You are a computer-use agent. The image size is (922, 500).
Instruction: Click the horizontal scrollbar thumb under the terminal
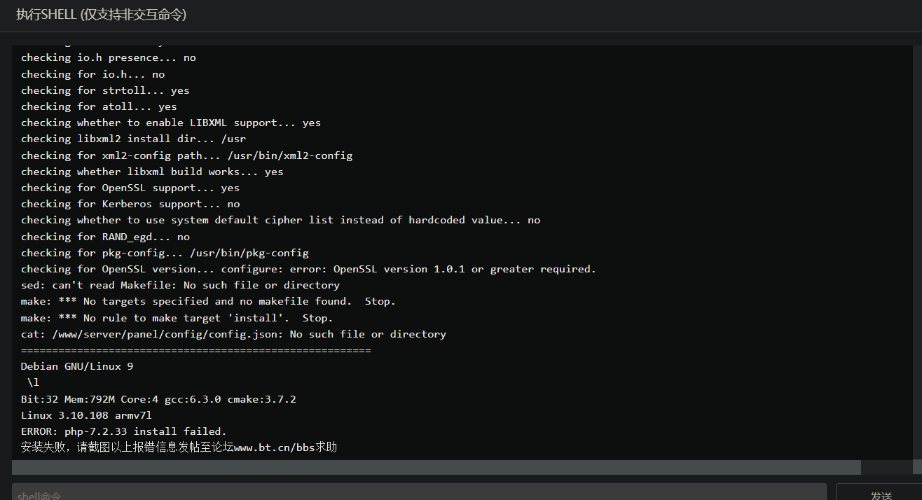[x=436, y=467]
